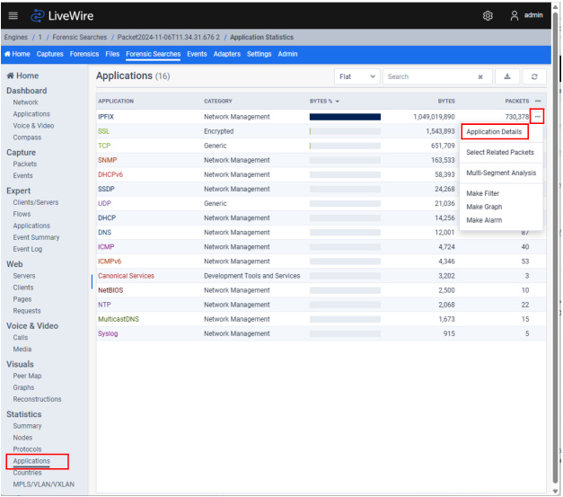Click the LiveWire logo
This screenshot has width=563, height=497.
pos(62,16)
